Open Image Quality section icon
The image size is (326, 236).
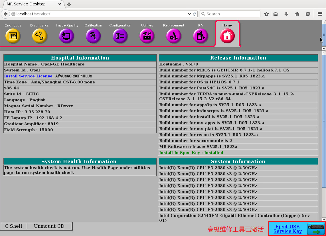click(66, 36)
